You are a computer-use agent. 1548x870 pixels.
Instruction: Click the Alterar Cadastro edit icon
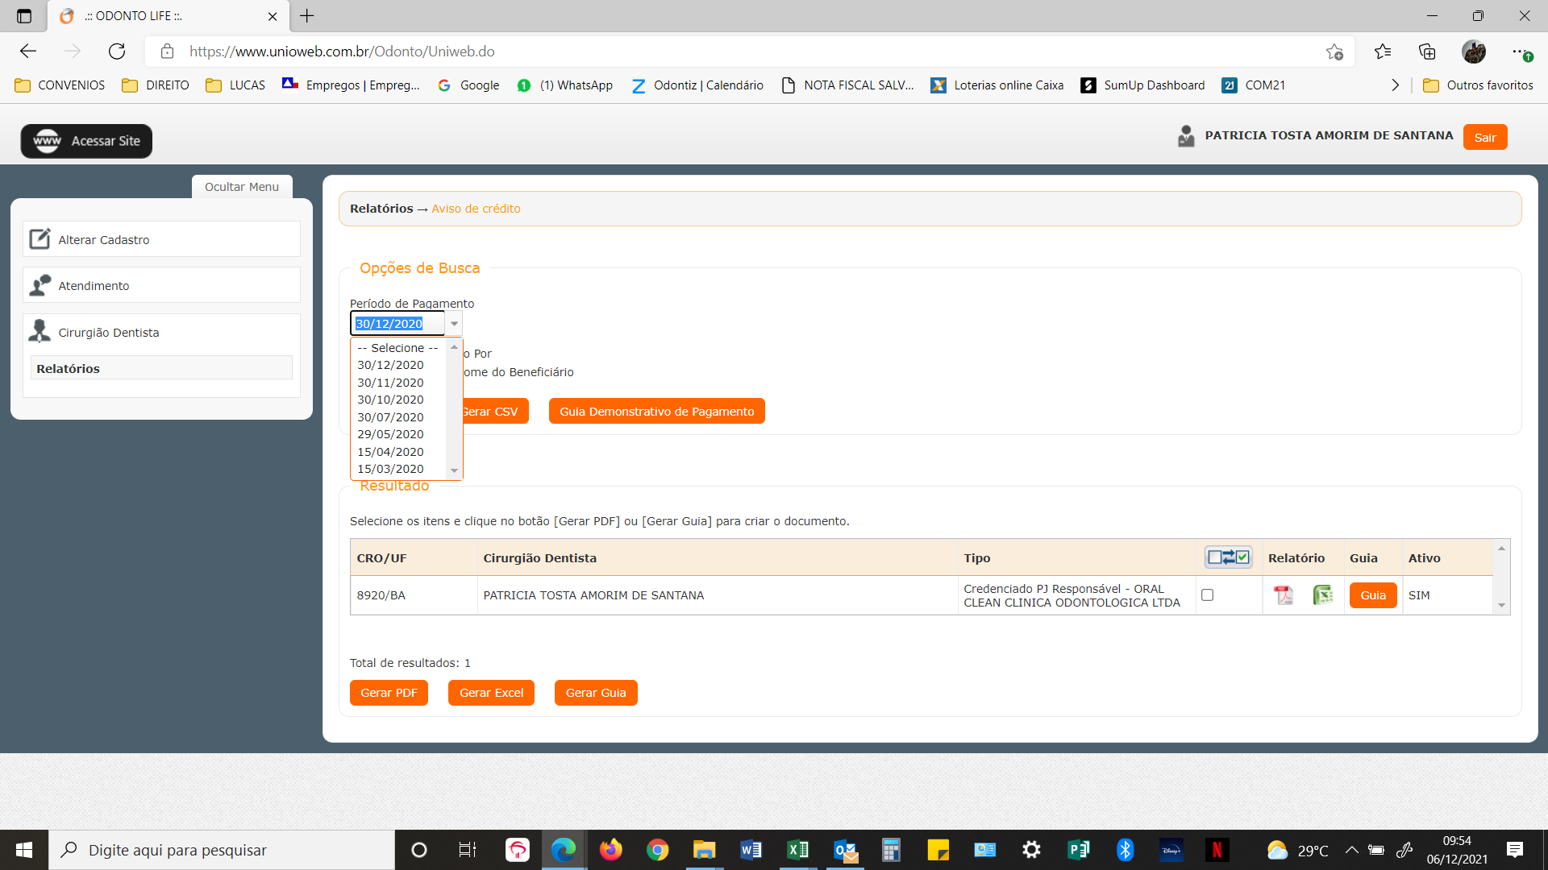point(40,239)
